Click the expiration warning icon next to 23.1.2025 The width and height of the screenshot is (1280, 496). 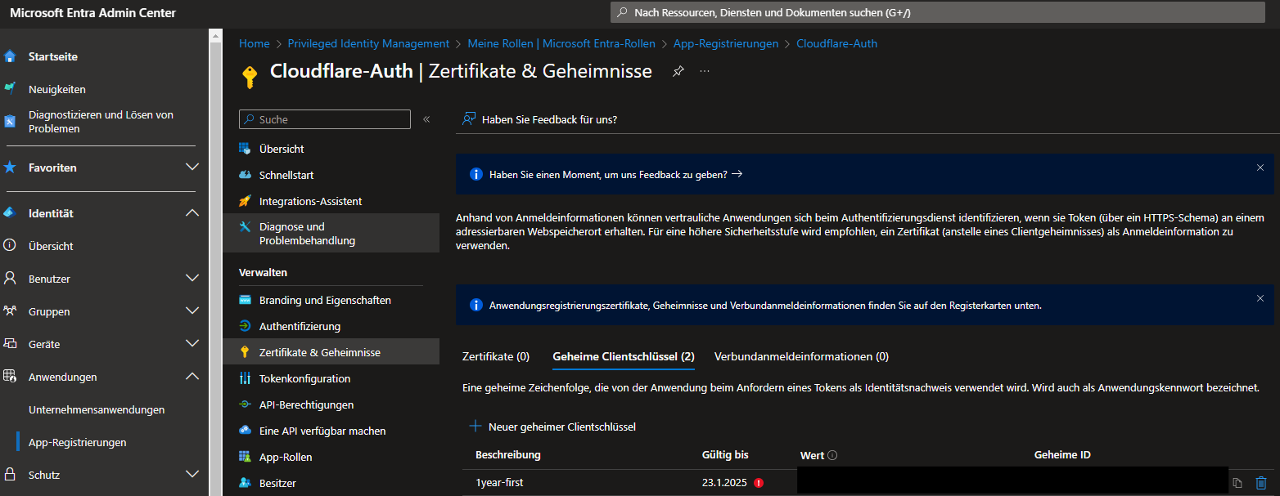[757, 483]
